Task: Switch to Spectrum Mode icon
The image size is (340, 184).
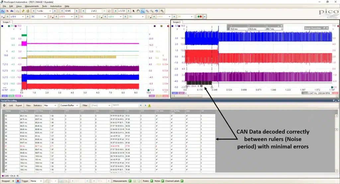Action: pos(12,11)
